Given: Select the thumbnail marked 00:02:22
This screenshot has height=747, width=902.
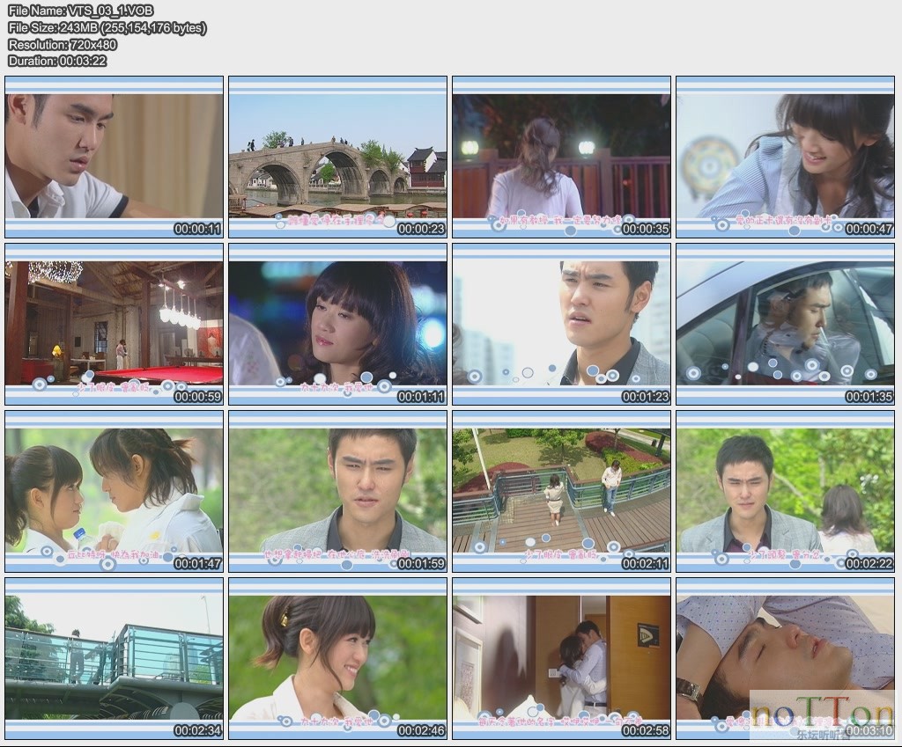Looking at the screenshot, I should tap(785, 491).
